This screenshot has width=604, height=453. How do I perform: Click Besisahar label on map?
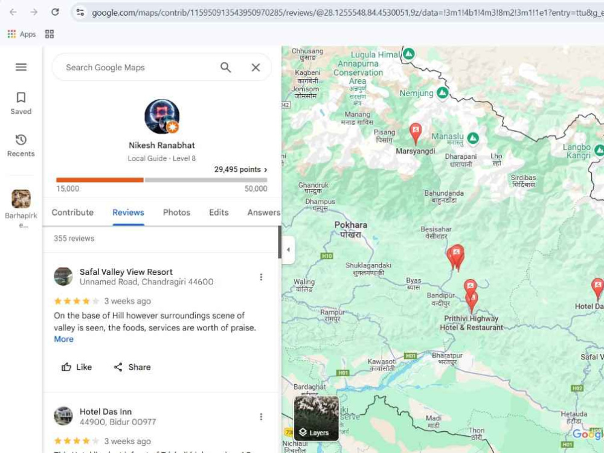(x=436, y=233)
